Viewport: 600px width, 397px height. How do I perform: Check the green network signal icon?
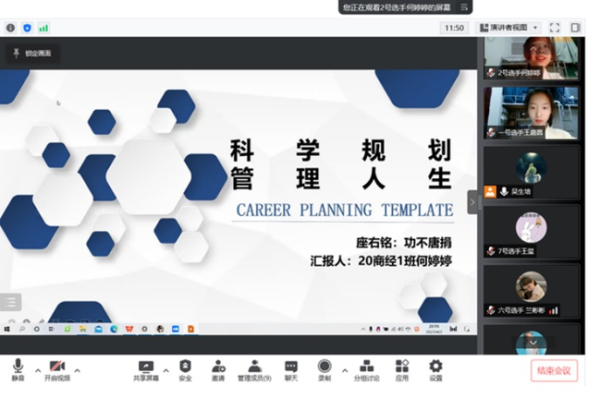(43, 28)
